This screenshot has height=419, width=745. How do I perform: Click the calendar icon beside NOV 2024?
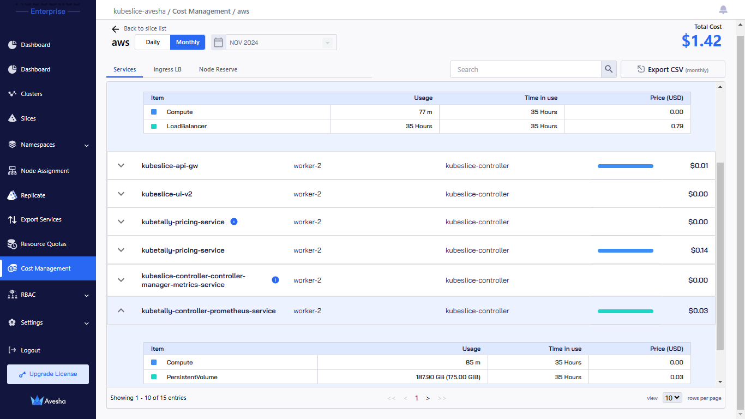[x=219, y=42]
